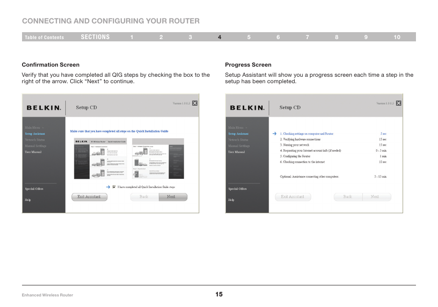Viewport: 438px width, 307px height.
Task: Click Belkin logo in Confirmation Screen window
Action: coord(44,108)
